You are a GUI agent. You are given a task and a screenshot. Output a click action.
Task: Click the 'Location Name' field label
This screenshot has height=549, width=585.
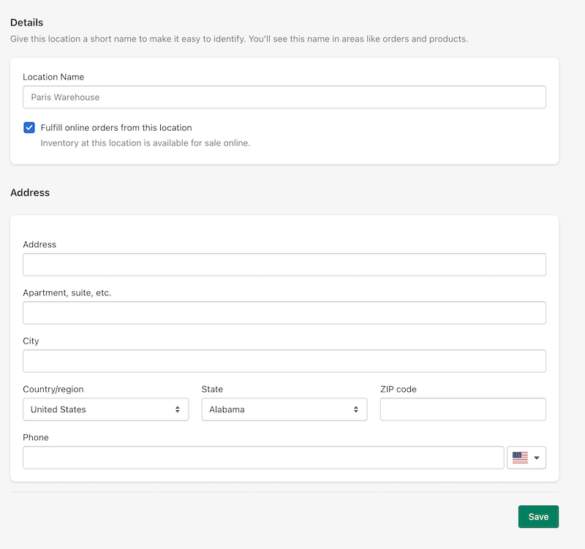click(53, 77)
